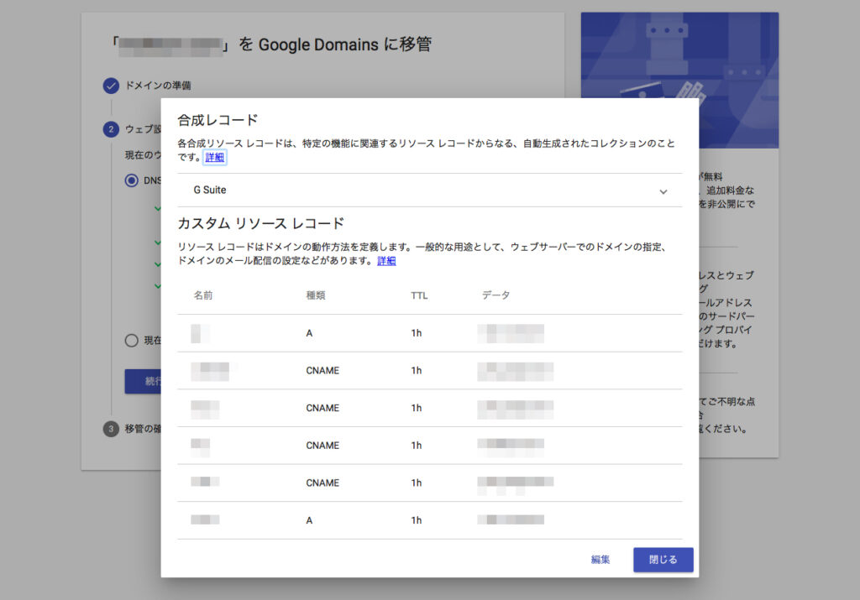Click the TTL column header
Screen dimensions: 860x600
click(x=419, y=296)
